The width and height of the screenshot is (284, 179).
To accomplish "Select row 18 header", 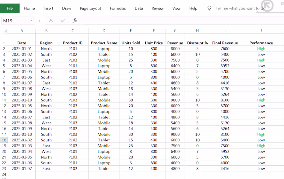I will tap(4, 140).
